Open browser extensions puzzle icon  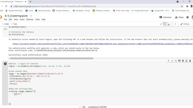187,6
